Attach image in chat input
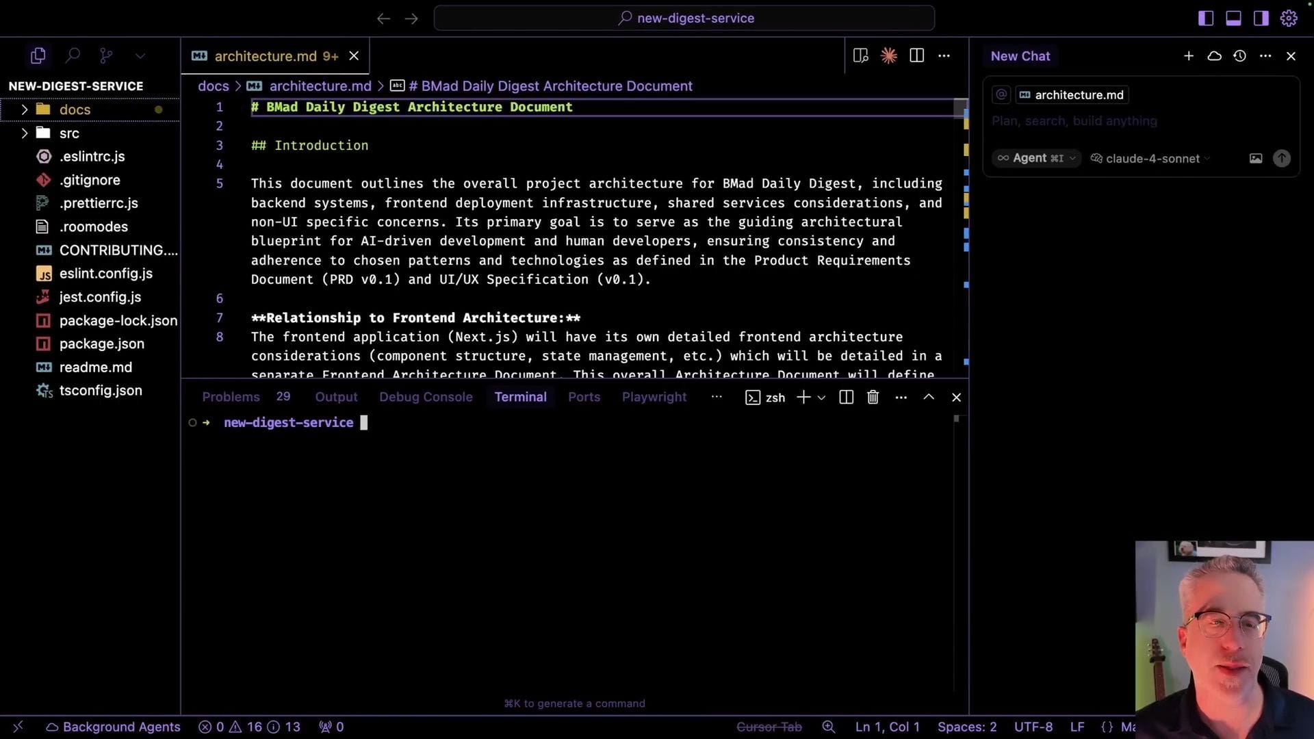1314x739 pixels. tap(1255, 158)
